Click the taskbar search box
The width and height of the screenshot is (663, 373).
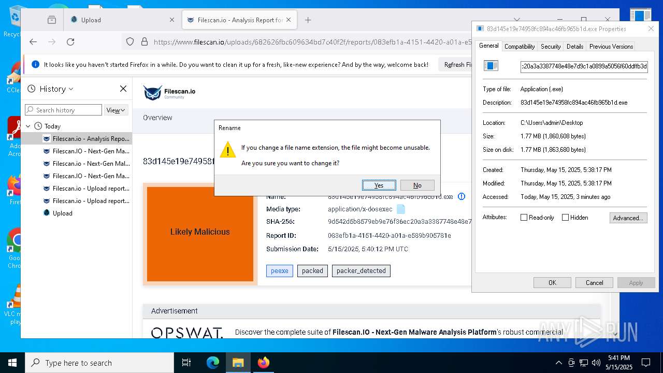[x=99, y=363]
